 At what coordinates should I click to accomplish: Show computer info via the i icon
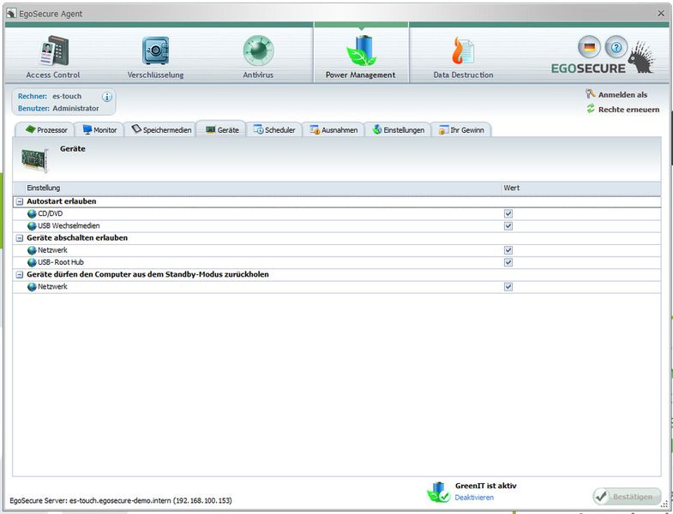click(107, 97)
